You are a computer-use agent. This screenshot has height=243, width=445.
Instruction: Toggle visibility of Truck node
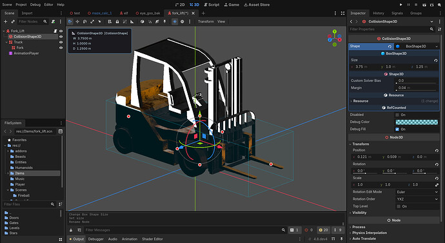(61, 43)
